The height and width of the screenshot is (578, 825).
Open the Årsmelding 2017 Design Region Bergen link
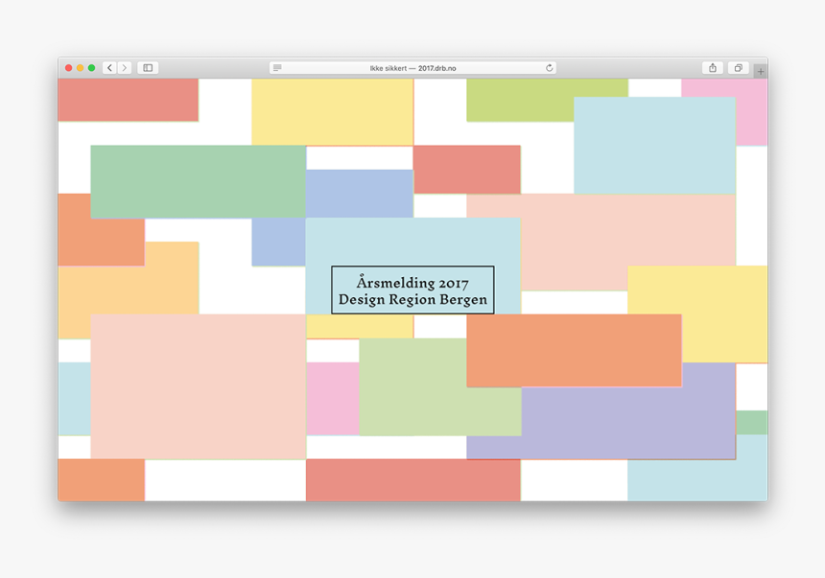pos(413,290)
